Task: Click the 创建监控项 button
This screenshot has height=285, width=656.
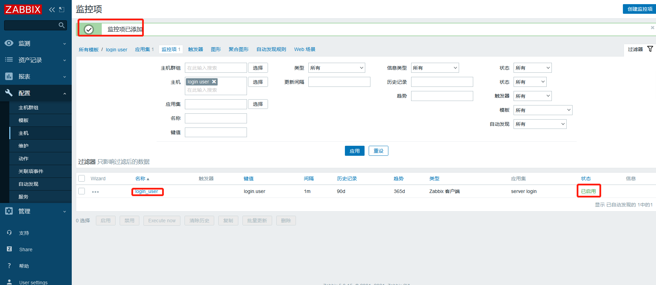Action: tap(640, 9)
